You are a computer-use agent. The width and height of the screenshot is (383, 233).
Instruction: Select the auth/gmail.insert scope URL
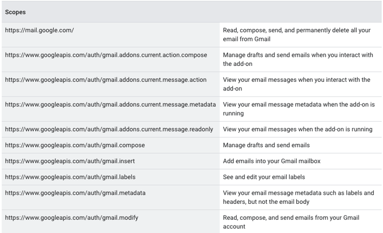(70, 161)
